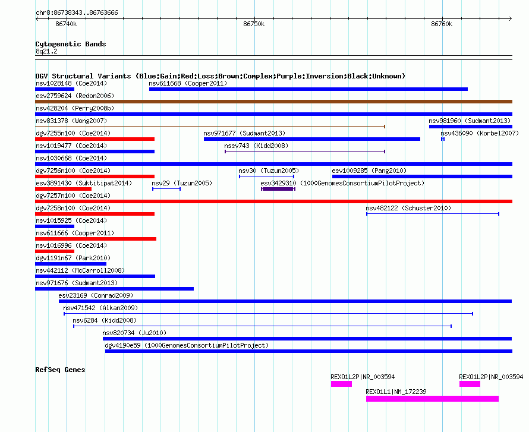This screenshot has height=432, width=529.
Task: Click nsv30 (Tuzun2005) label
Action: click(269, 171)
